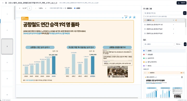Screen dimensions: 187x101
Task: Click the product group name input field
Action: 163,13
